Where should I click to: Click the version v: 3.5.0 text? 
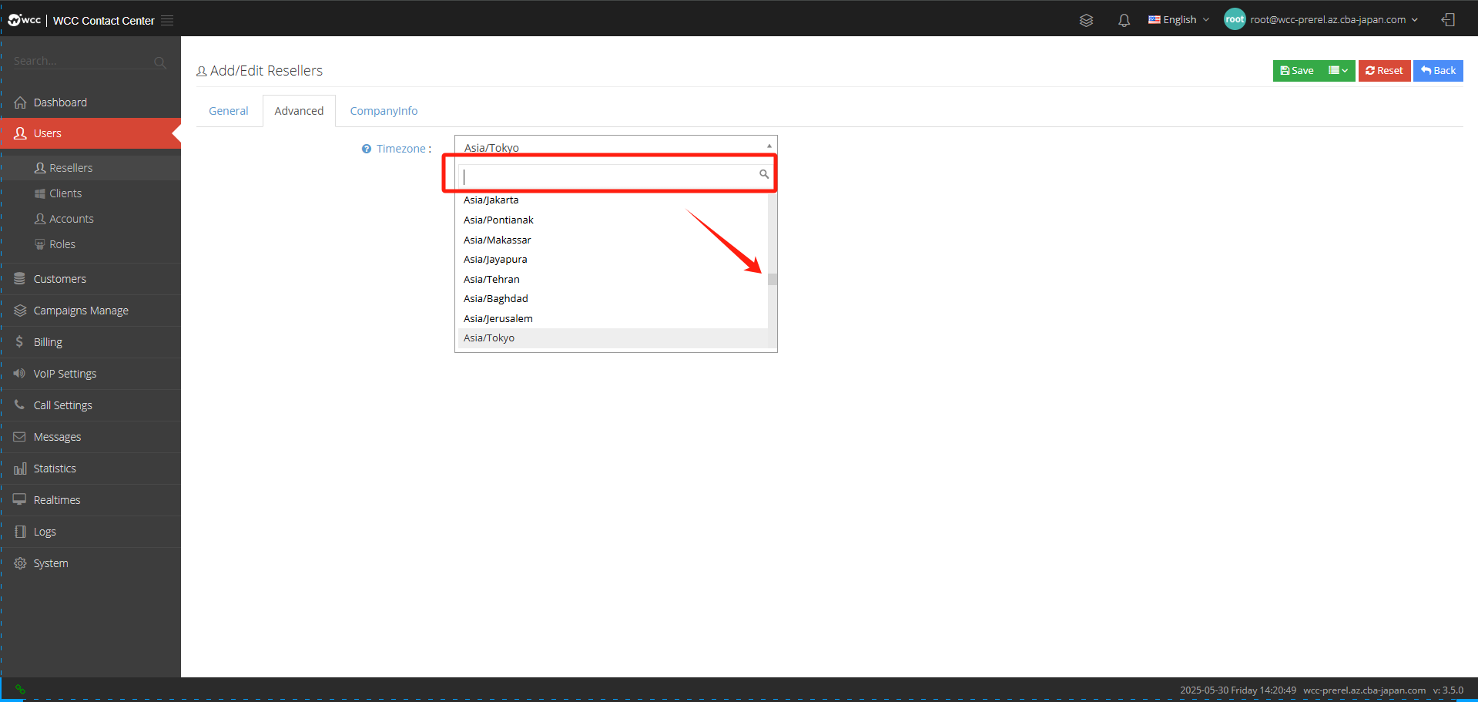tap(1448, 690)
